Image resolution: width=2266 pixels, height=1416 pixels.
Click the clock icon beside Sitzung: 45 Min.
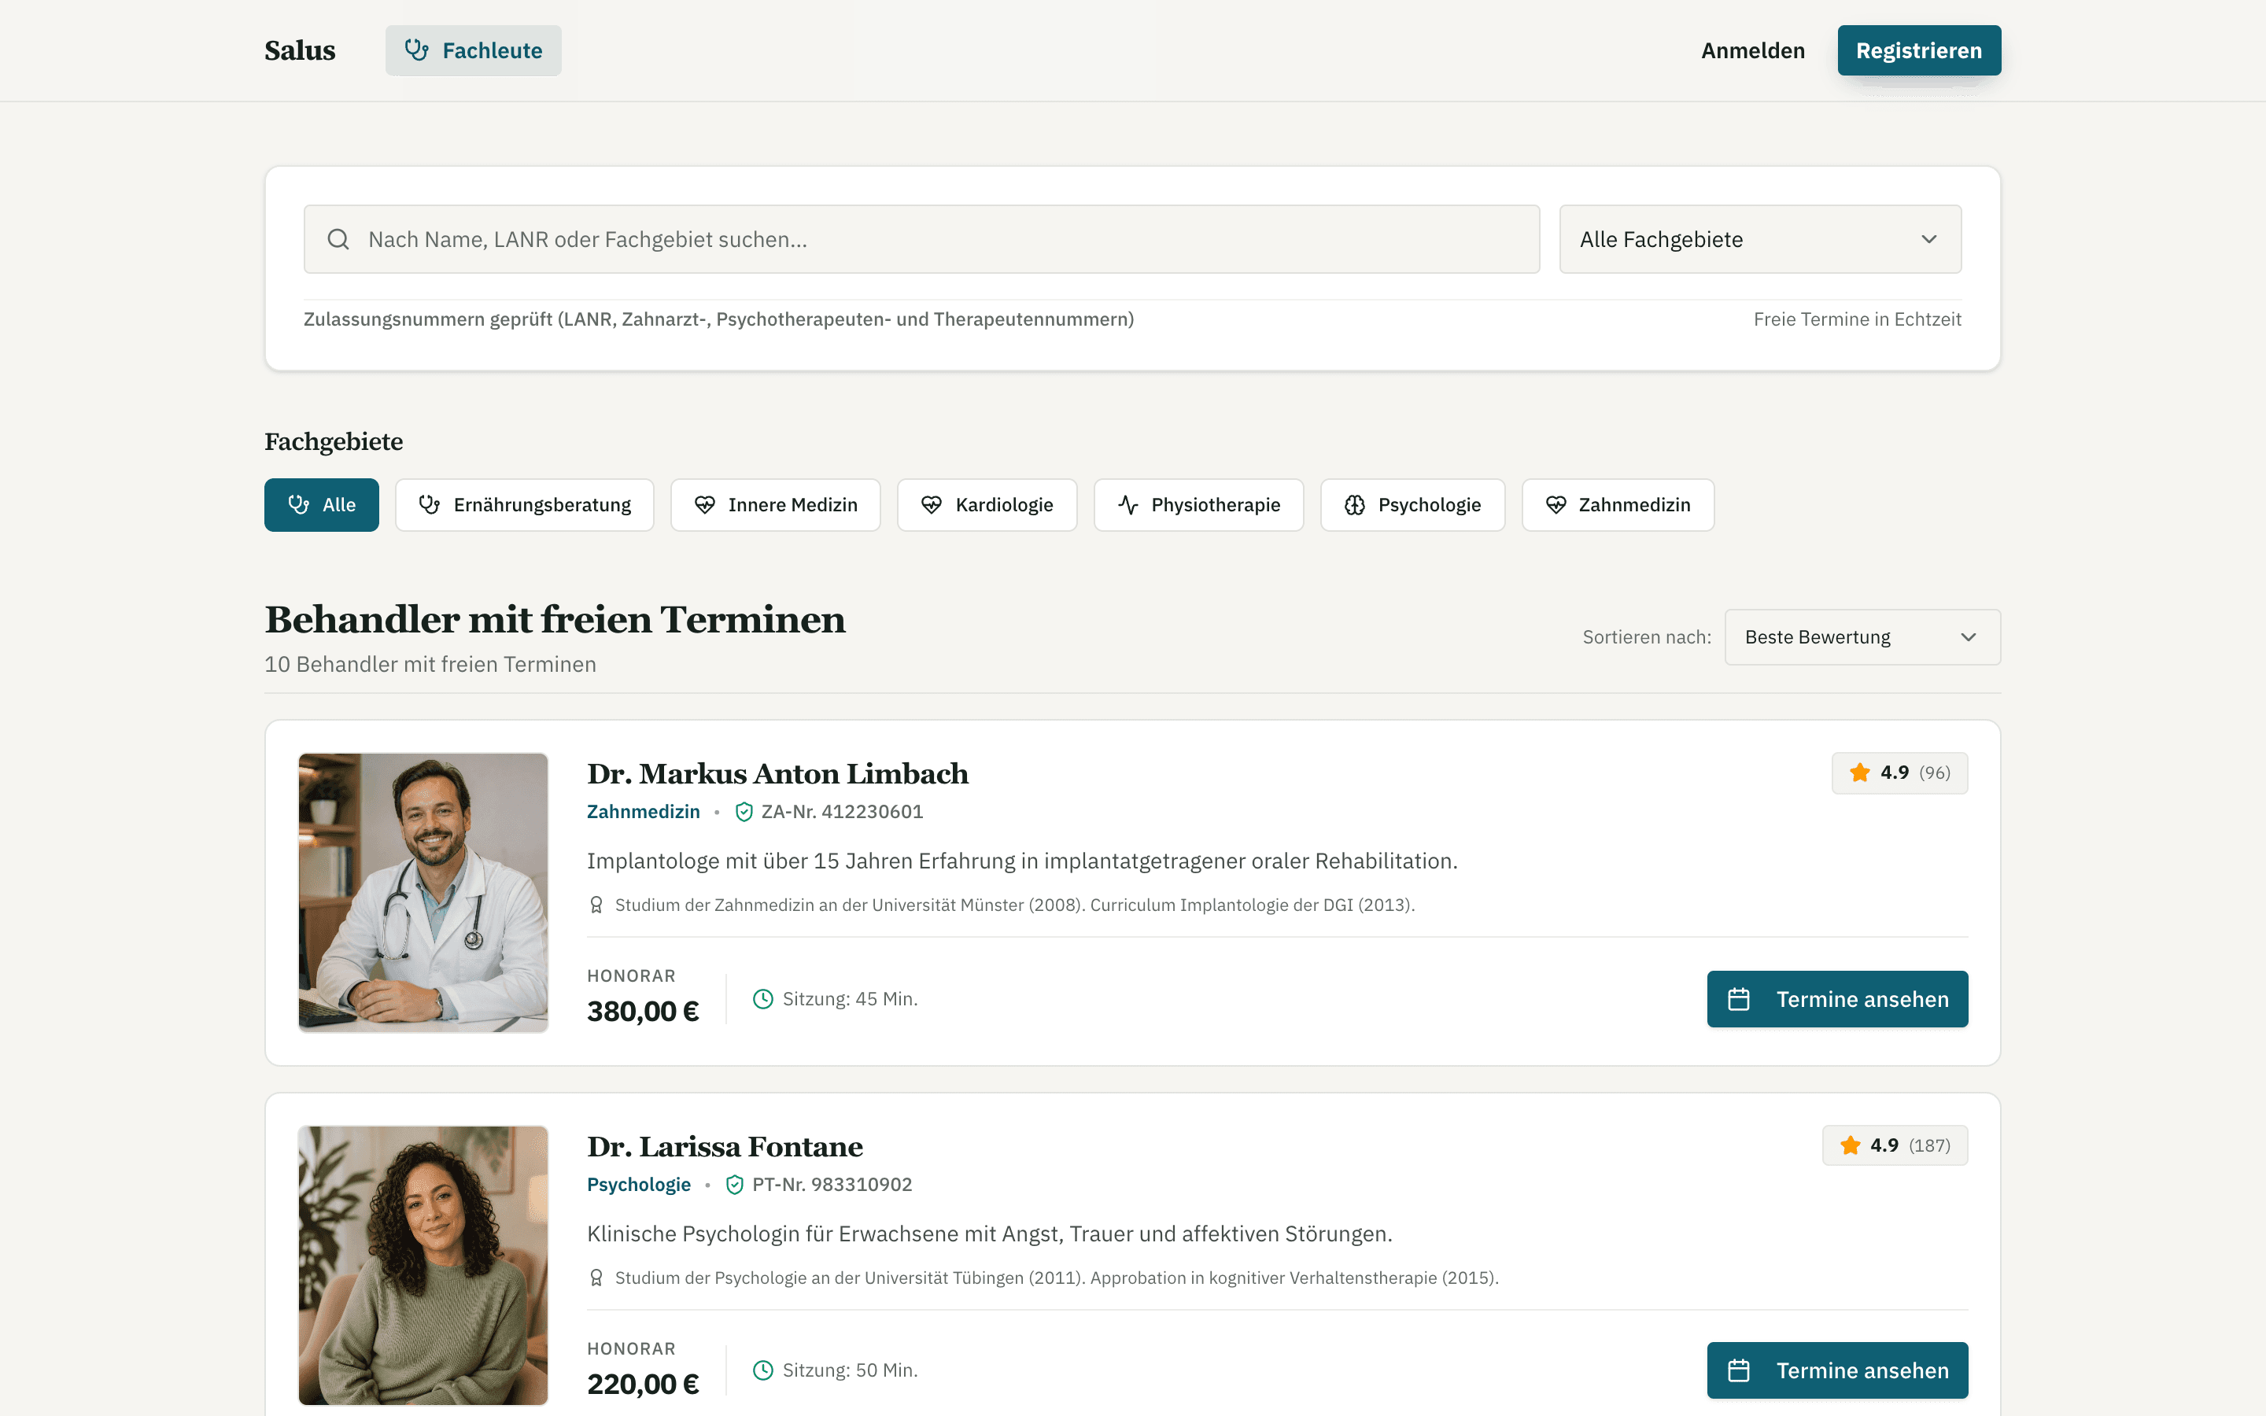(x=763, y=999)
